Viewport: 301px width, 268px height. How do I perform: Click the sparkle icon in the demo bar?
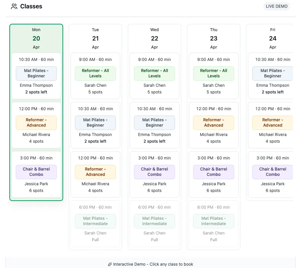110,264
